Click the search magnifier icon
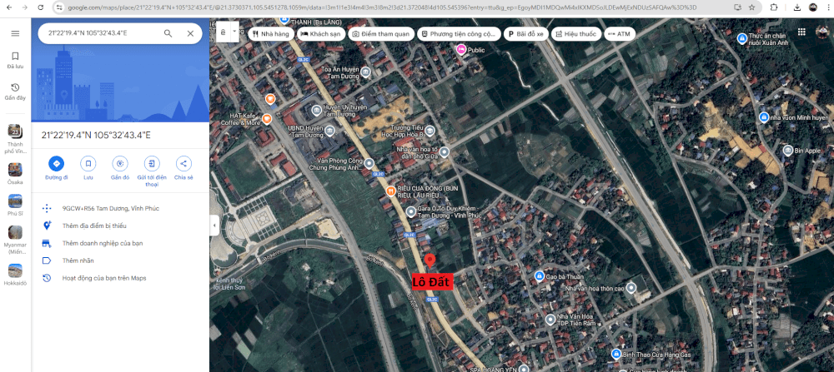The width and height of the screenshot is (834, 372). [x=168, y=33]
